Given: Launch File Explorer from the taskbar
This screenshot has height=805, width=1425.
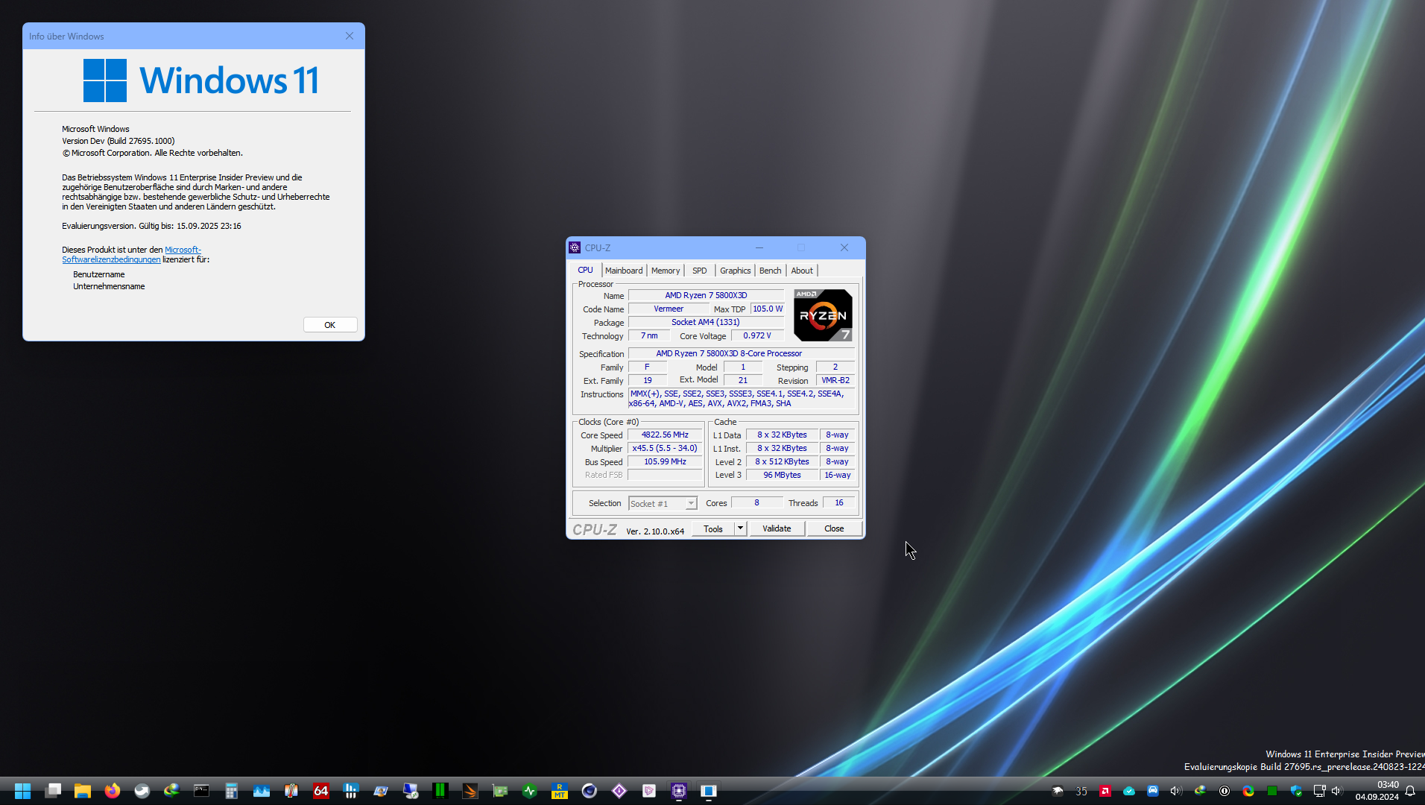Looking at the screenshot, I should coord(83,791).
